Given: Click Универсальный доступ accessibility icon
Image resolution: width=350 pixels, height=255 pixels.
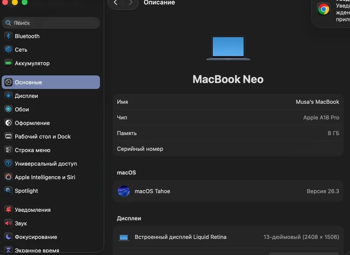Looking at the screenshot, I should (x=8, y=164).
